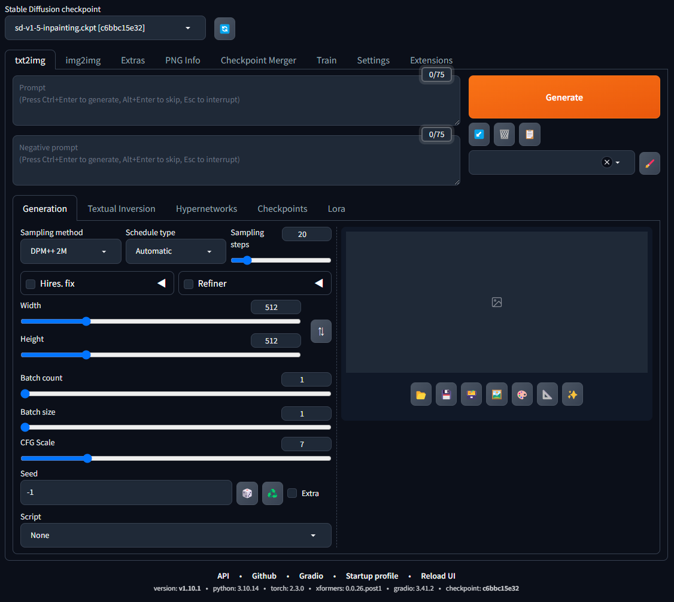Expand the Hires. fix section arrow
Image resolution: width=674 pixels, height=602 pixels.
pos(162,283)
